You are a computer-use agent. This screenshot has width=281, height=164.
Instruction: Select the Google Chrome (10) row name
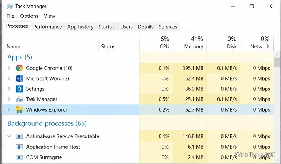[x=49, y=68]
